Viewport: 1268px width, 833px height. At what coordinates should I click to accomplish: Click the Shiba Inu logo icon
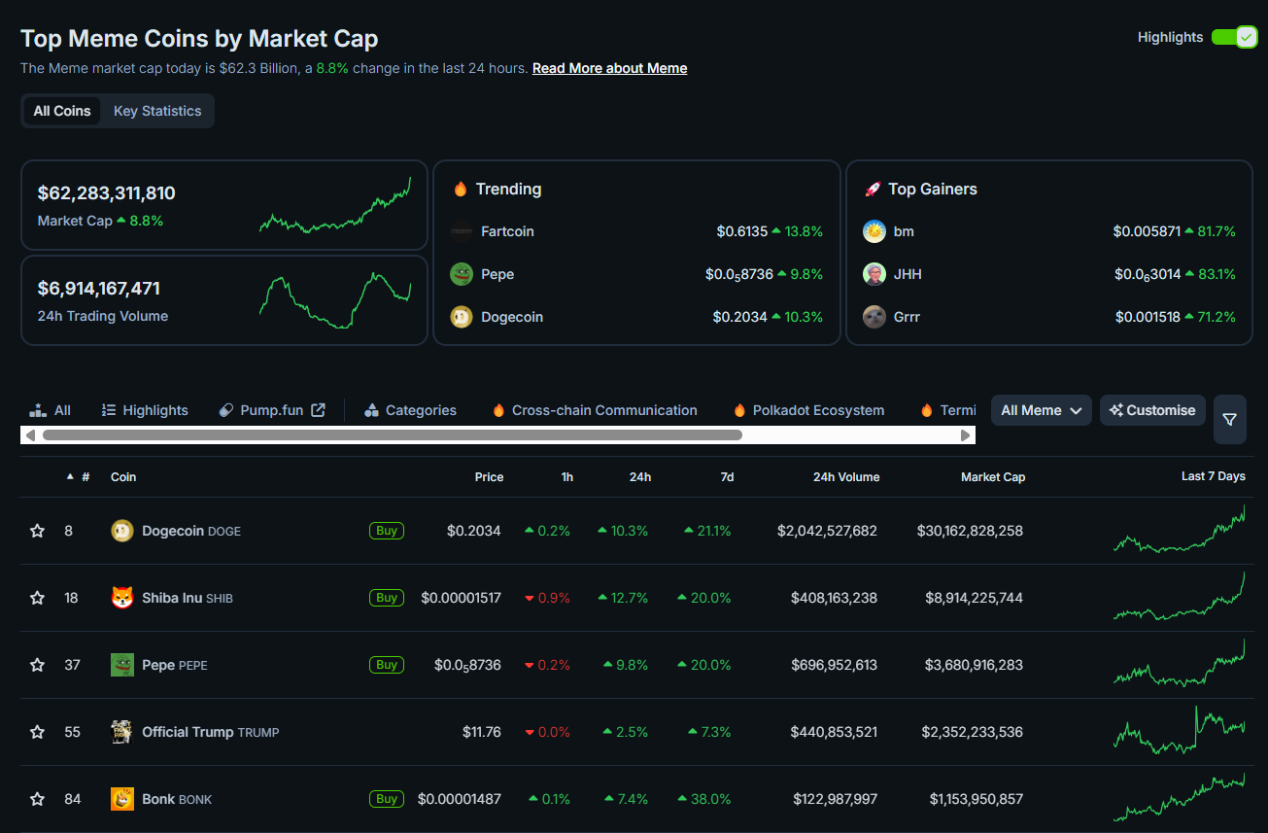122,598
